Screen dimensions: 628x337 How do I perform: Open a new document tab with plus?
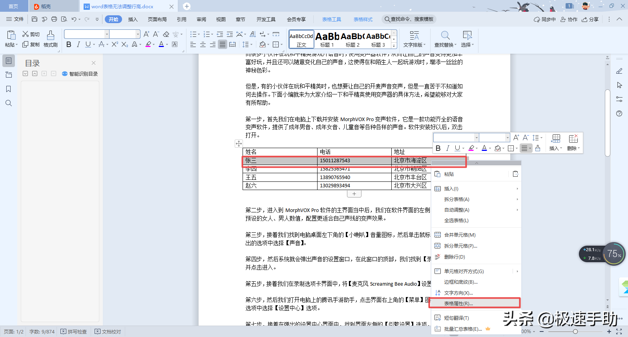coord(187,6)
